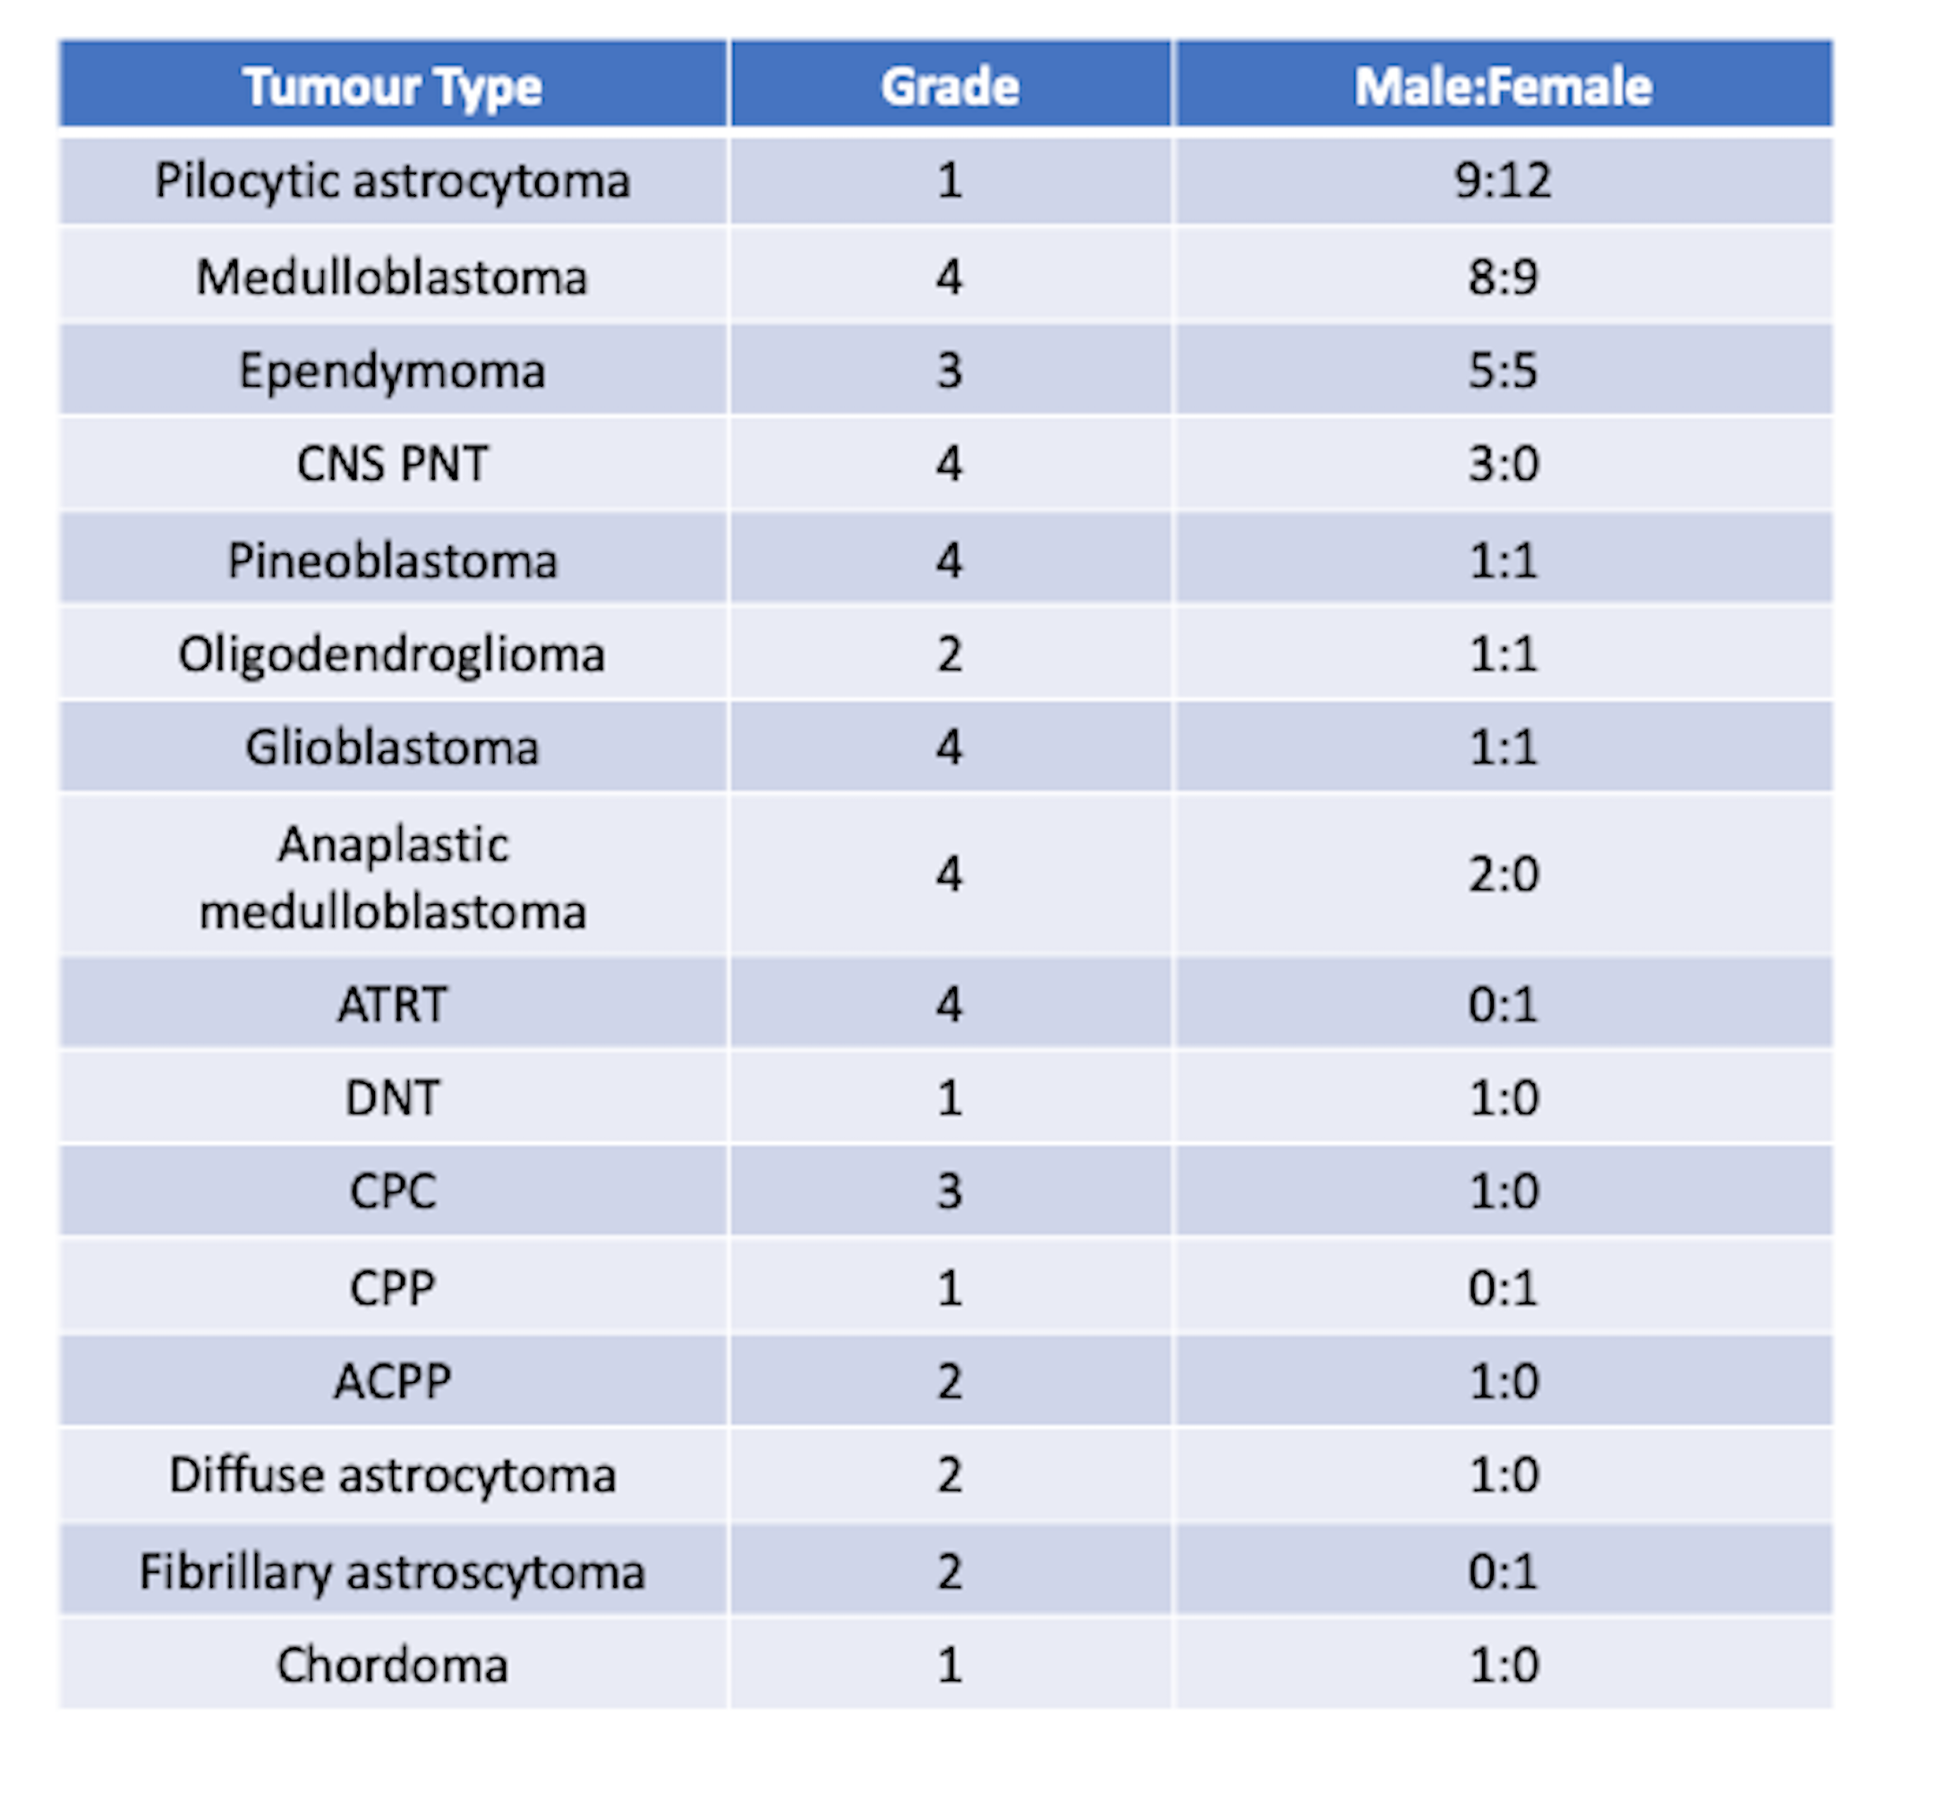Screen dimensions: 1943x1802
Task: Click the Medulloblastoma row label
Action: [x=393, y=276]
